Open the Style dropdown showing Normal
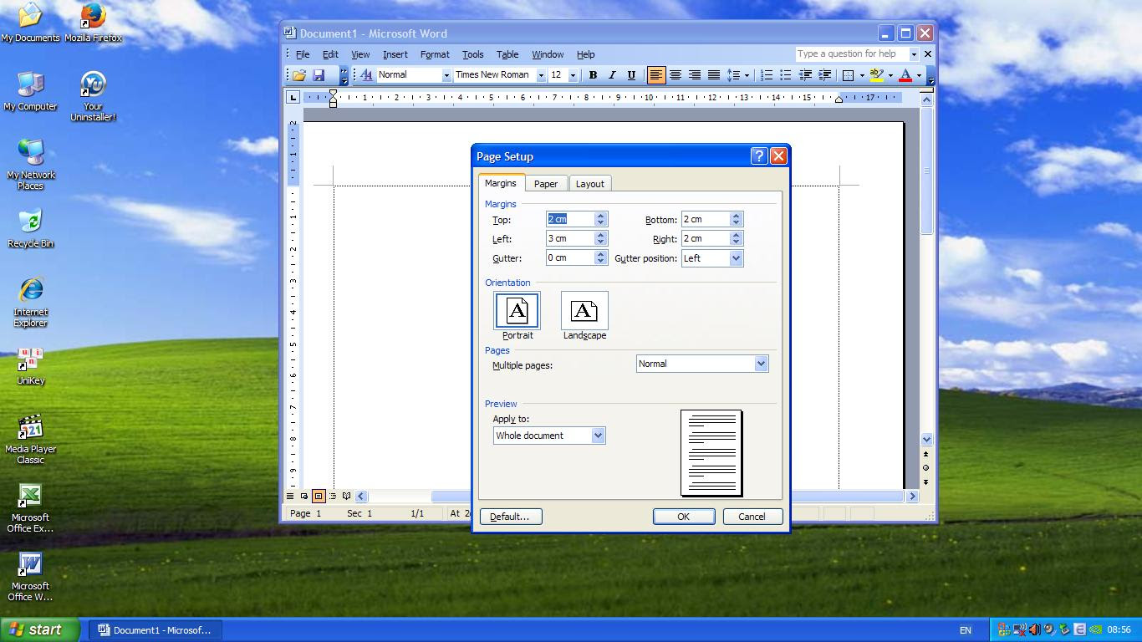 click(446, 75)
